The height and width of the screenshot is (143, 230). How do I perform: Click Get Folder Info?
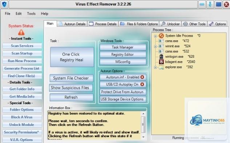pos(22,89)
